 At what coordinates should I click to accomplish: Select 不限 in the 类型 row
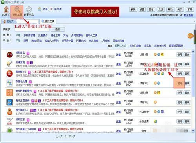click(x=18, y=35)
